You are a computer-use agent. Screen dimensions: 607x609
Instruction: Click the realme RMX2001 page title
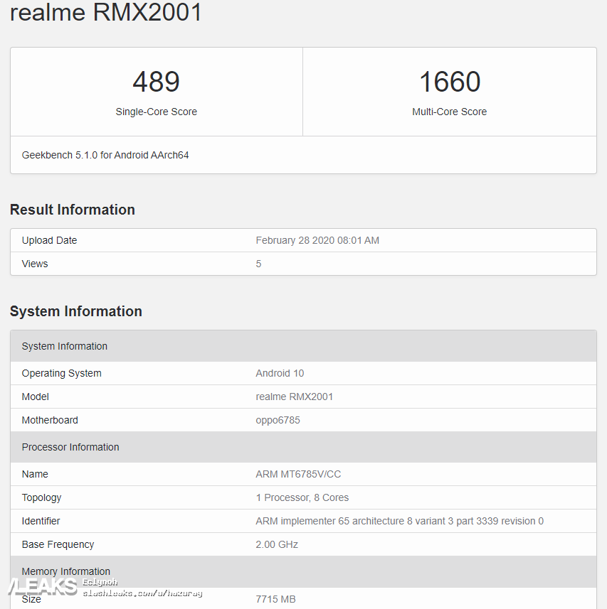click(x=106, y=11)
